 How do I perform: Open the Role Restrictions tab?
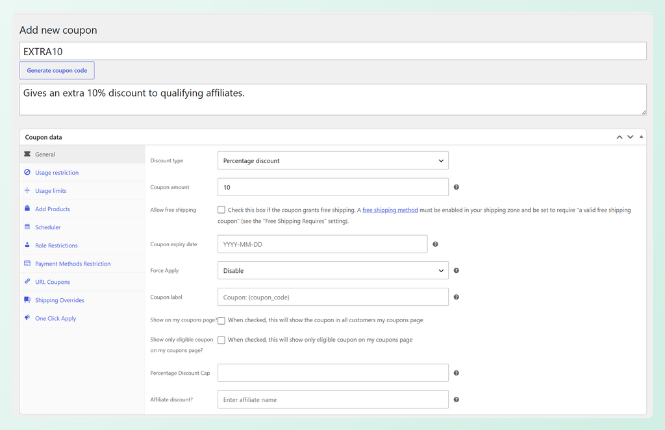[82, 246]
